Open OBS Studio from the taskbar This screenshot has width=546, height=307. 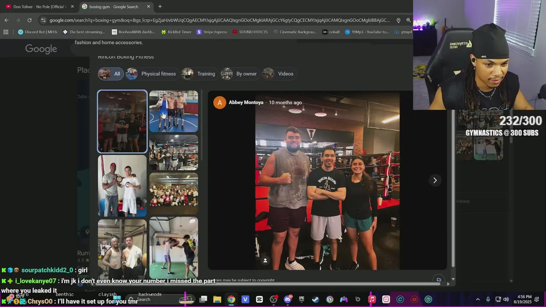coord(273,299)
